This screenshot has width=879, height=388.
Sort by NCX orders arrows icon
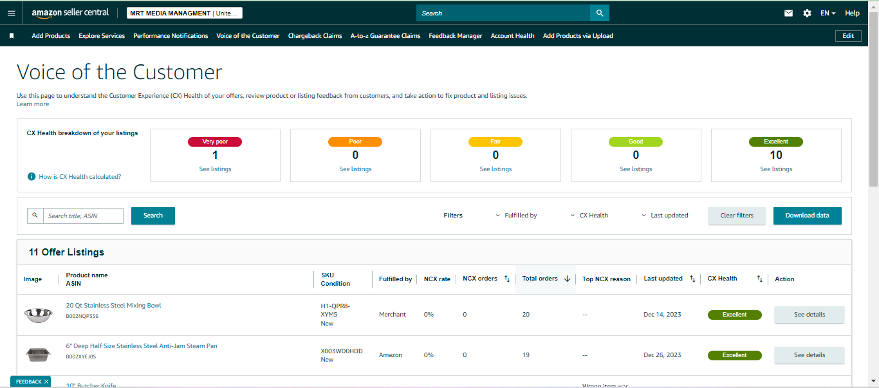point(507,279)
